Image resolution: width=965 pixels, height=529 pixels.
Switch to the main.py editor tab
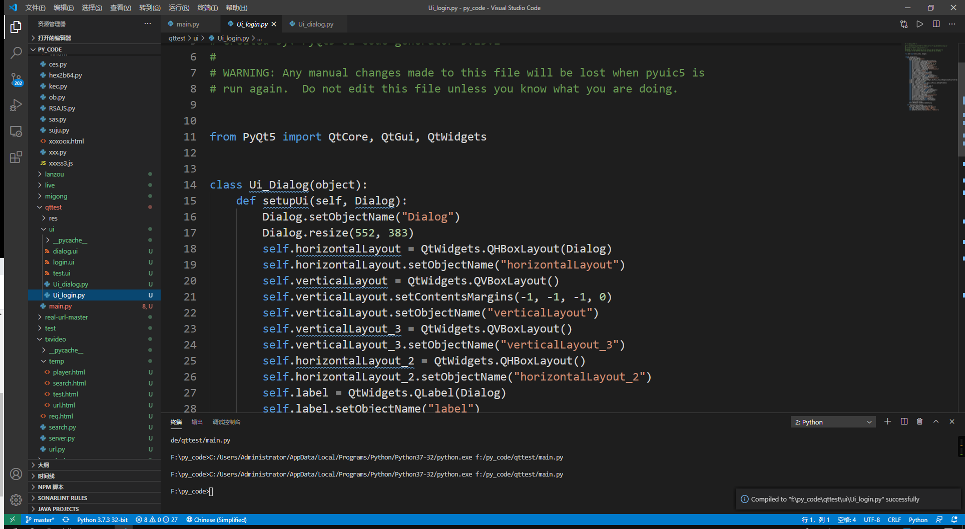[x=188, y=24]
